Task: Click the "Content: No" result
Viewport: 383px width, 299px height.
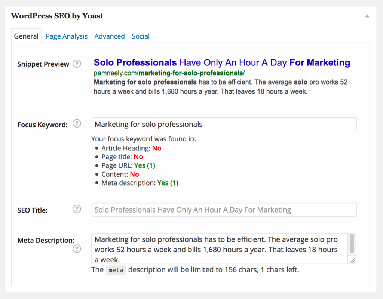Action: [120, 174]
